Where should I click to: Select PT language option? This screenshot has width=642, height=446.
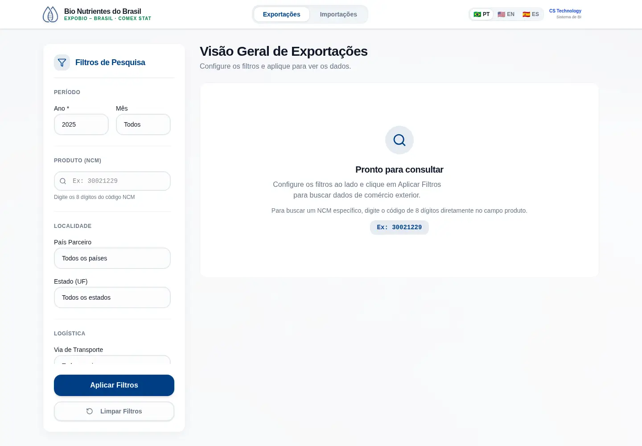point(481,14)
